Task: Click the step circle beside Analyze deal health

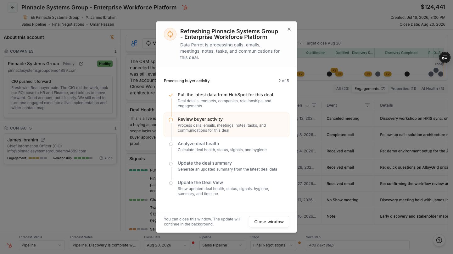Action: 171,144
